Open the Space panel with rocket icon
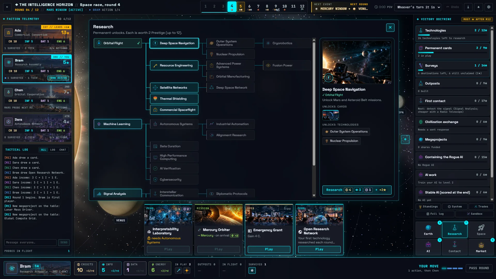496x279 pixels. [481, 230]
